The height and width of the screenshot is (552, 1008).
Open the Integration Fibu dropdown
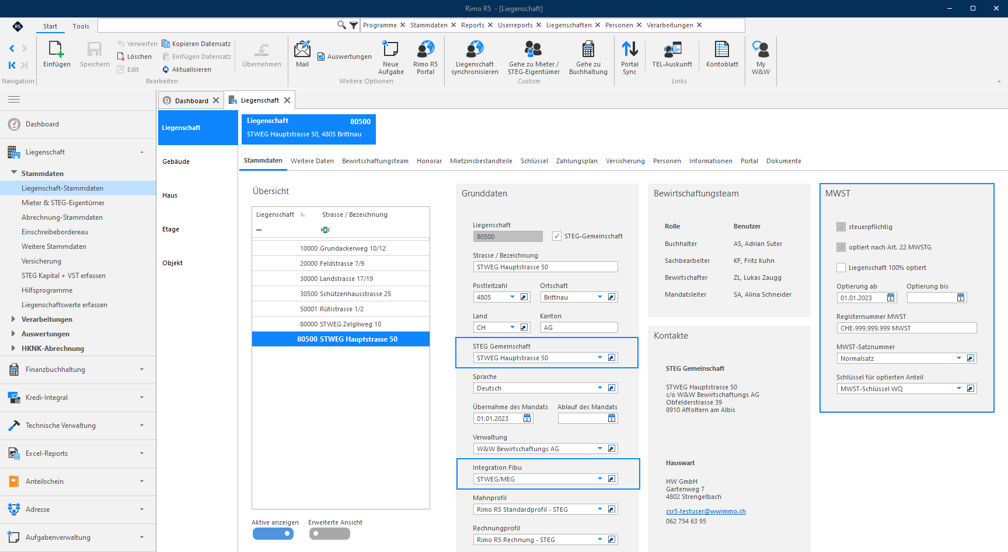(600, 479)
